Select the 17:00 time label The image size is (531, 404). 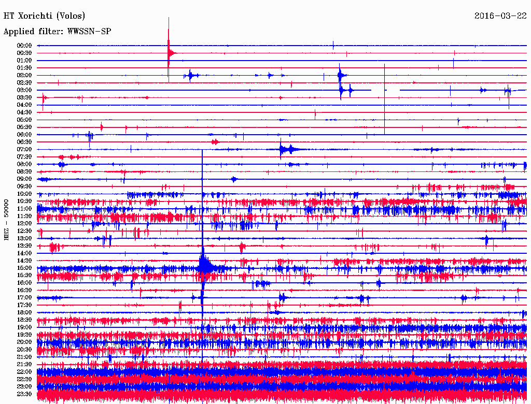[x=24, y=298]
